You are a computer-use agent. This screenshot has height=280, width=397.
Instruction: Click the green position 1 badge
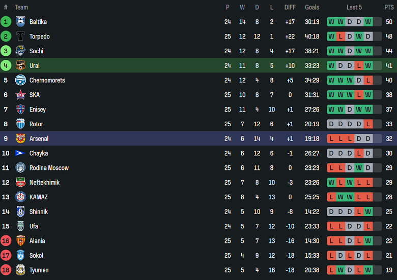pyautogui.click(x=6, y=22)
